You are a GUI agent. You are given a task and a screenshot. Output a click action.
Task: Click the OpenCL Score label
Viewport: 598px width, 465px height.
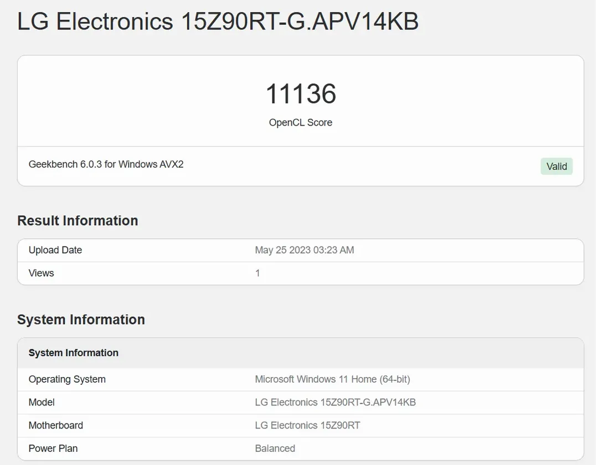pyautogui.click(x=301, y=123)
